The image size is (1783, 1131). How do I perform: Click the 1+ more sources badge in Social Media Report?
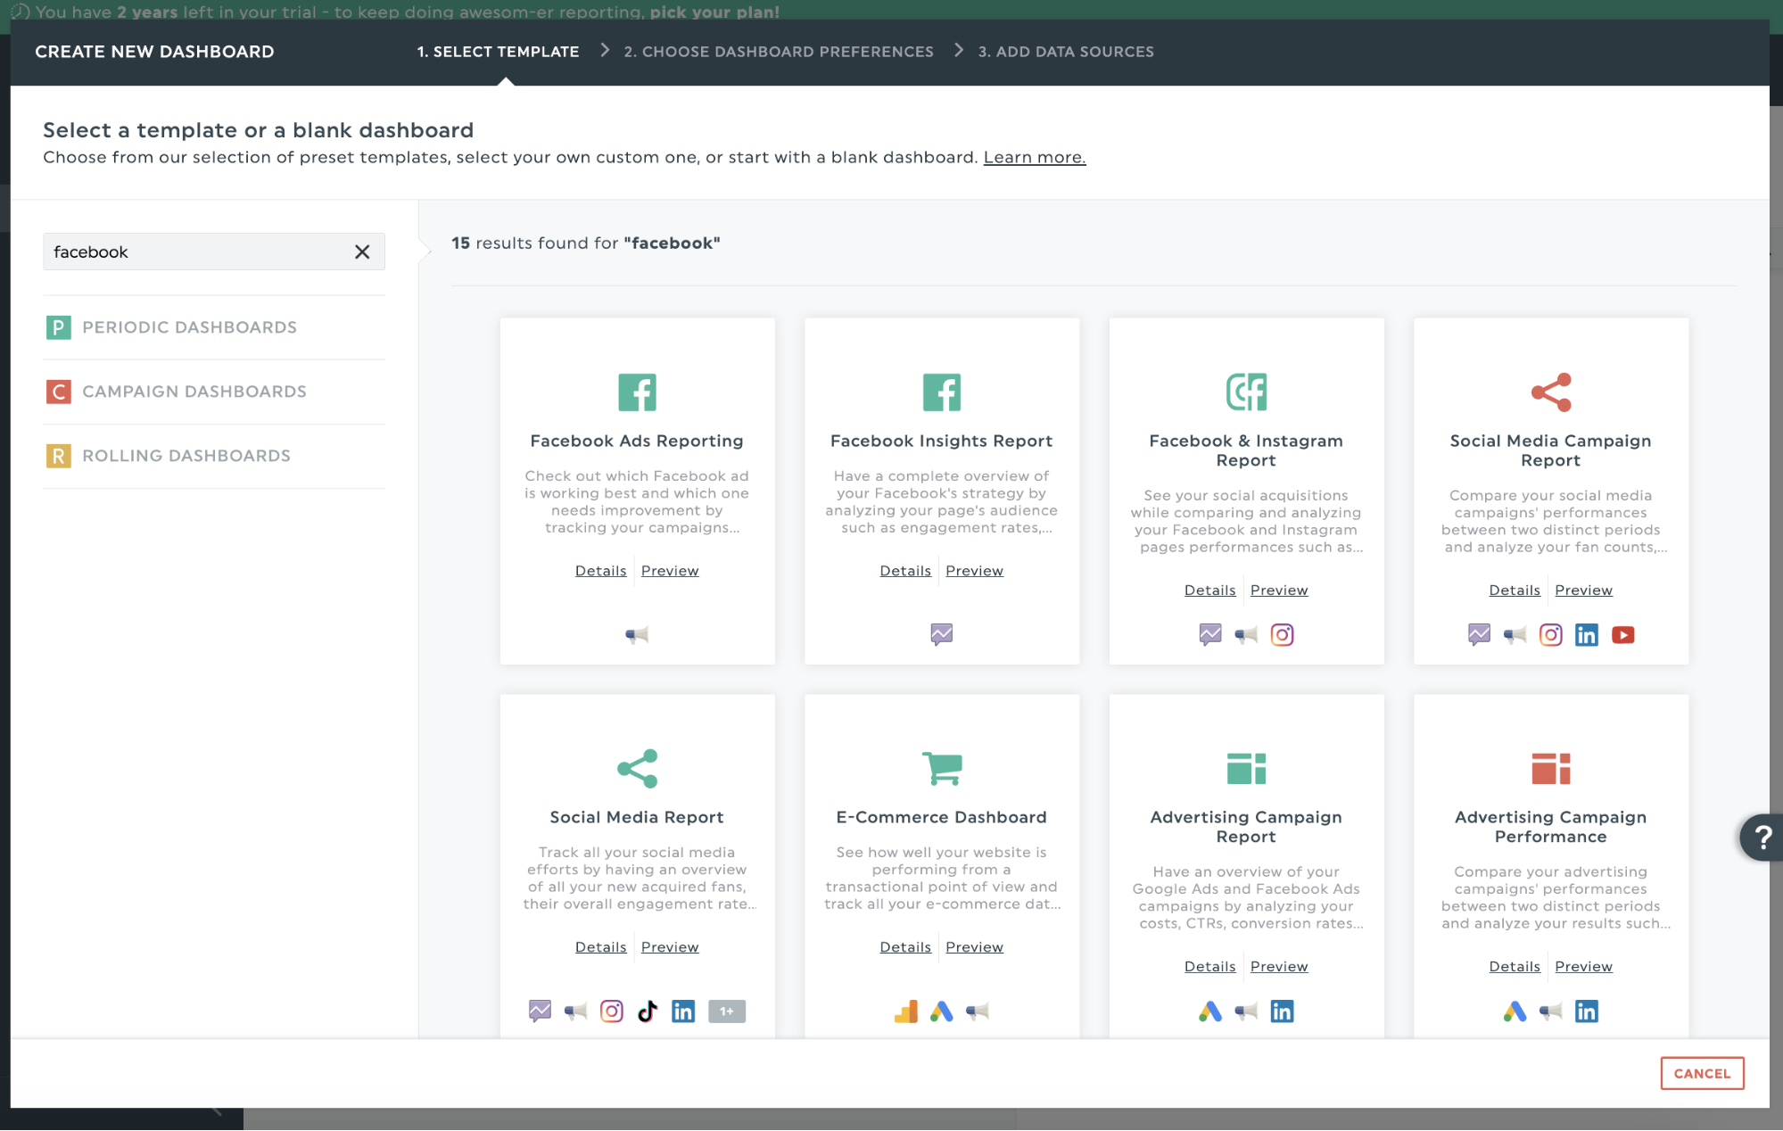727,1011
